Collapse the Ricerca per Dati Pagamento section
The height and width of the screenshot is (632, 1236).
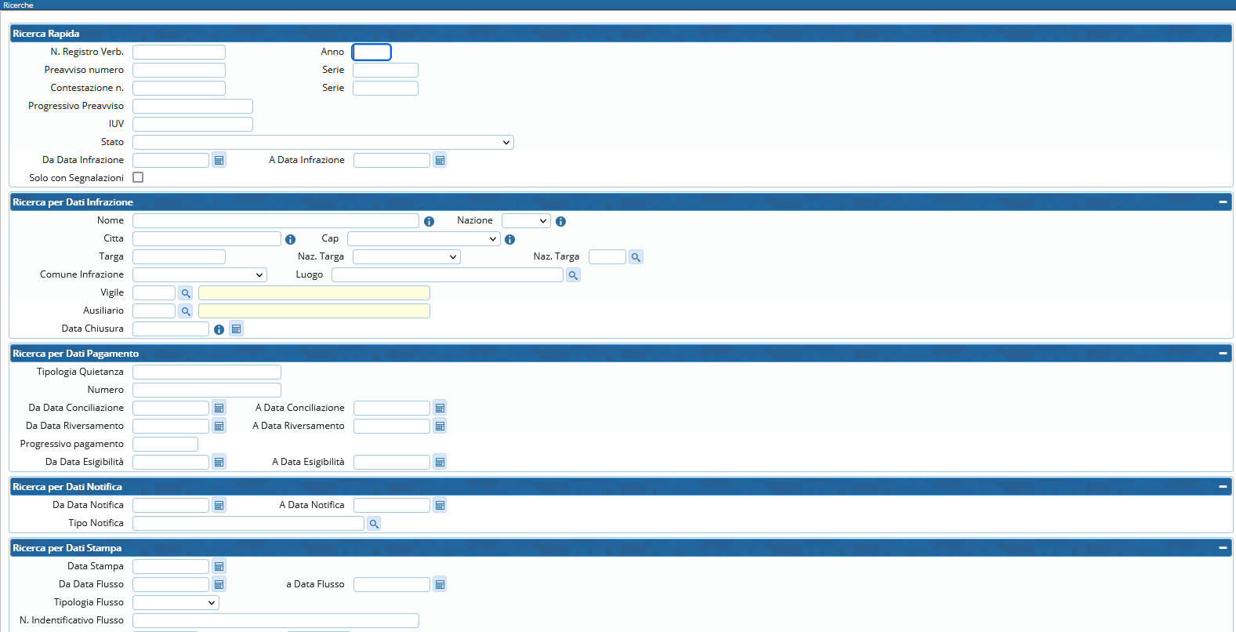(1222, 354)
